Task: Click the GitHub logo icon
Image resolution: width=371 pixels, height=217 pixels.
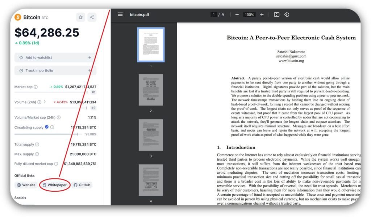Action: pyautogui.click(x=75, y=185)
